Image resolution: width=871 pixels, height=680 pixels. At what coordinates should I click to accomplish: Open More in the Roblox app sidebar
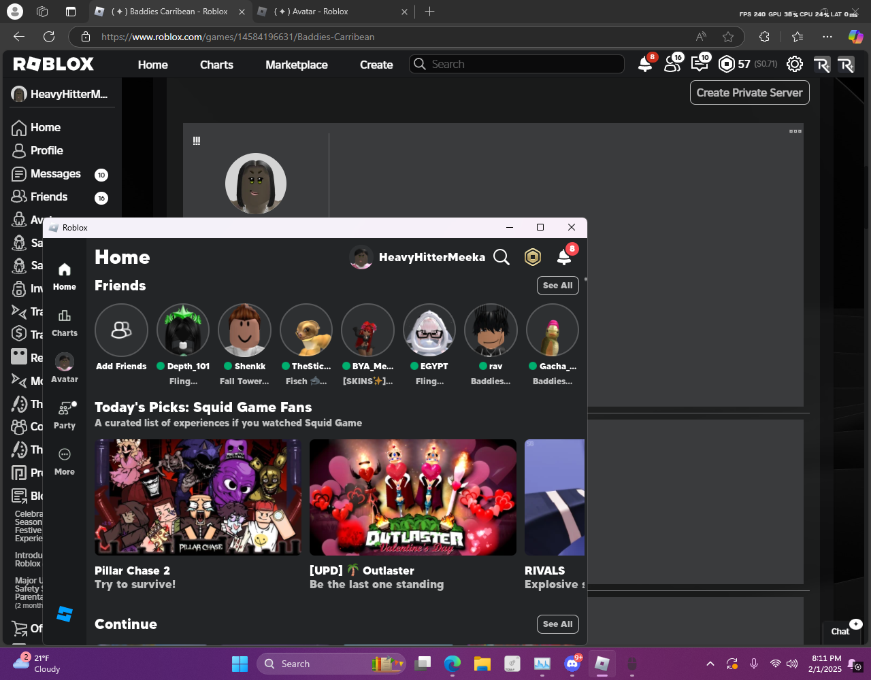(x=65, y=461)
